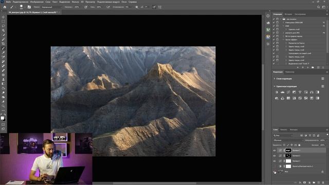Open the symmetry paint options icon
Image resolution: width=329 pixels, height=185 pixels.
pos(160,7)
